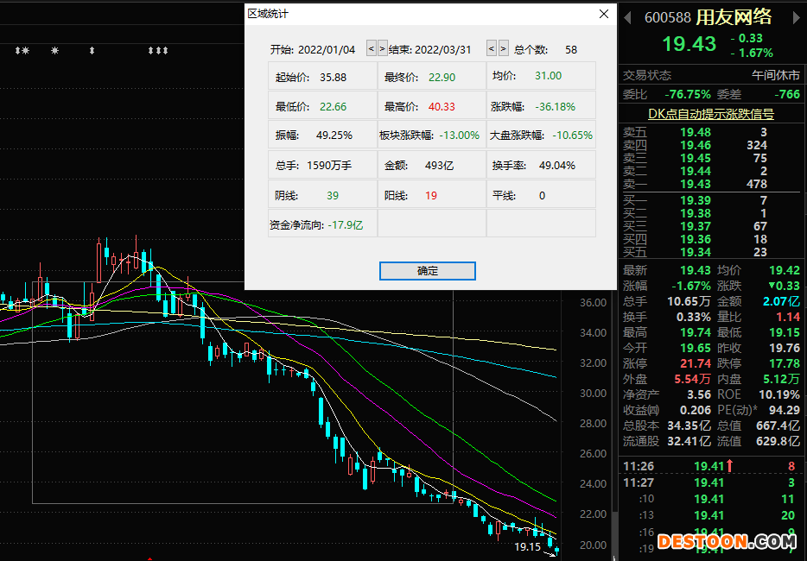Select the 买二 19.38 order row
Image resolution: width=807 pixels, height=561 pixels.
(711, 213)
